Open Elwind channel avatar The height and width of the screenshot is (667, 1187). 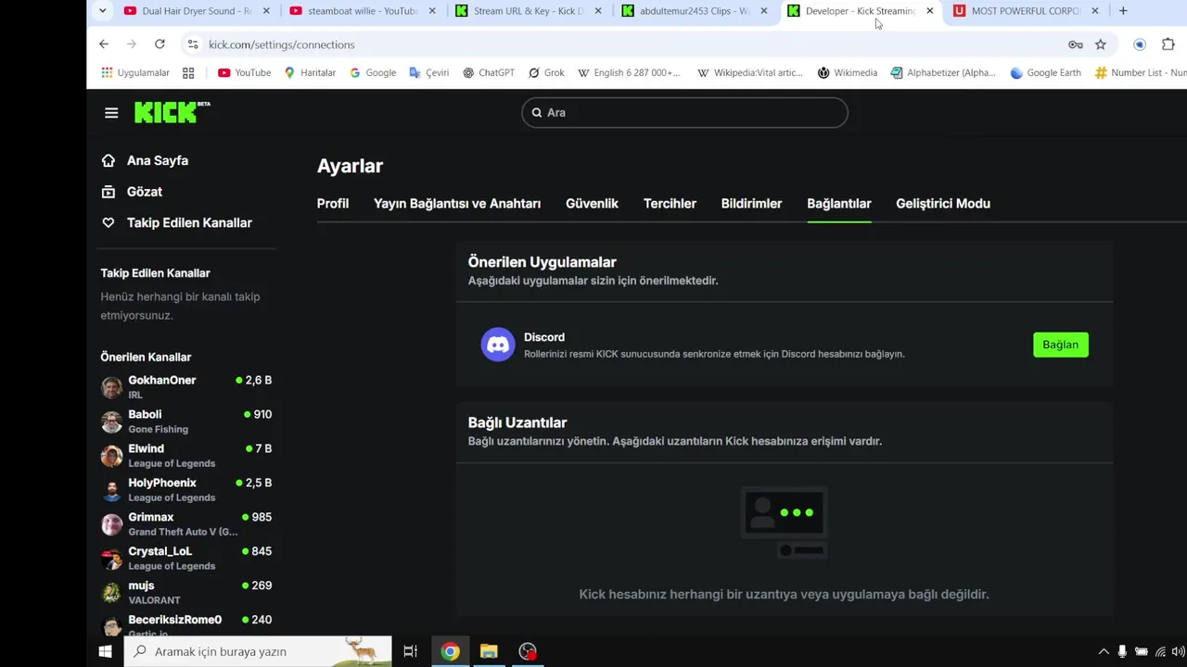tap(111, 455)
